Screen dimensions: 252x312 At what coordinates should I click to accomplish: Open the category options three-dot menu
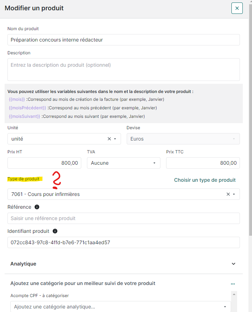coord(233,284)
